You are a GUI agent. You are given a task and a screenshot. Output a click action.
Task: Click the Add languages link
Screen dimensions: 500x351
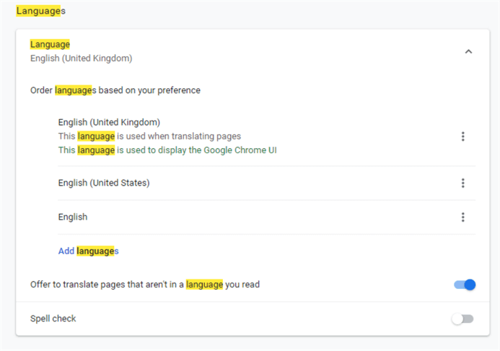coord(88,251)
